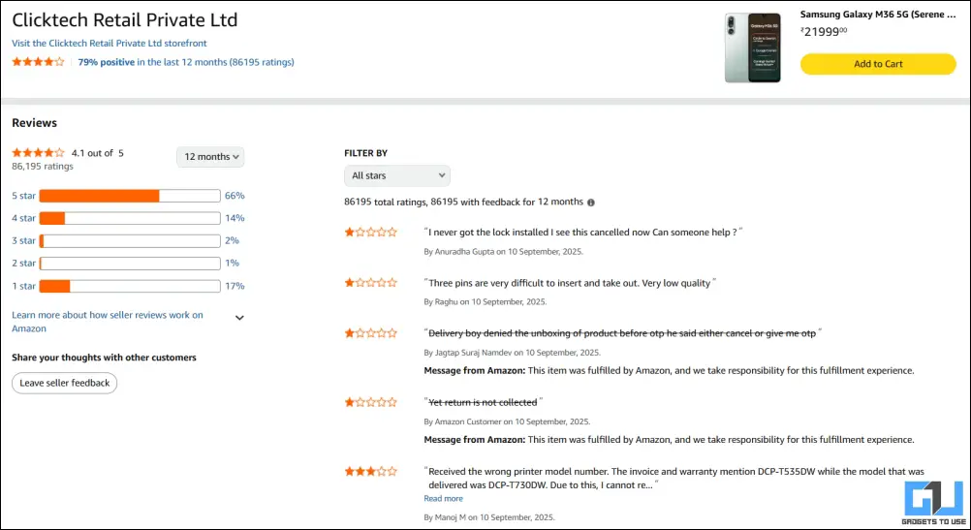Click the Gadgets To Use watermark logo
This screenshot has width=971, height=530.
tap(934, 502)
